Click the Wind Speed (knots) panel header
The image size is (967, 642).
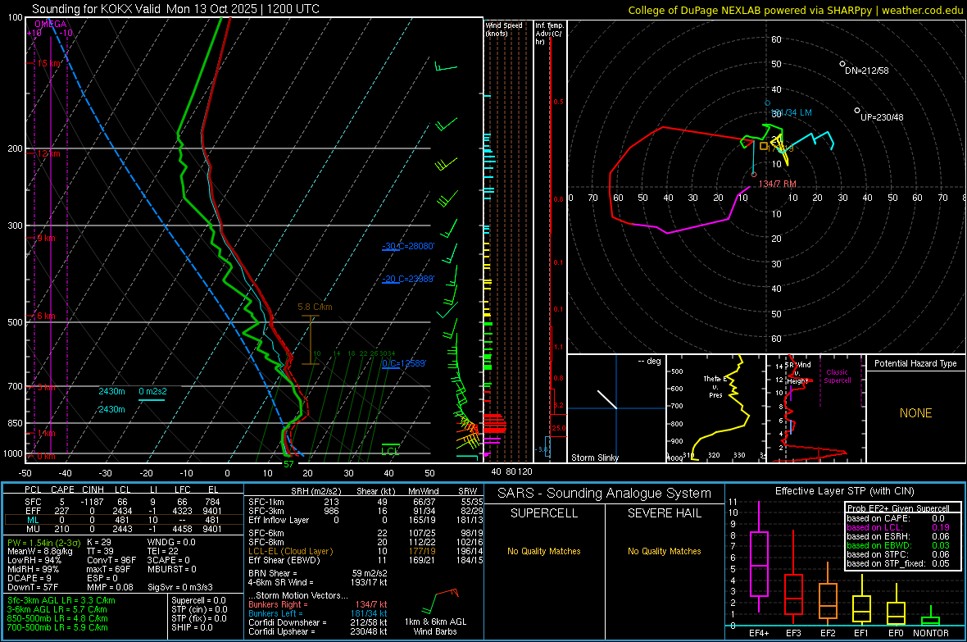click(504, 29)
